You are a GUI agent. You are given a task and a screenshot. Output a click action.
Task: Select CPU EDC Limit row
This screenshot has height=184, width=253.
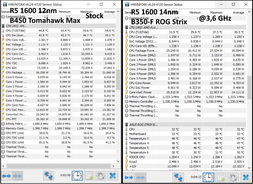[58, 142]
